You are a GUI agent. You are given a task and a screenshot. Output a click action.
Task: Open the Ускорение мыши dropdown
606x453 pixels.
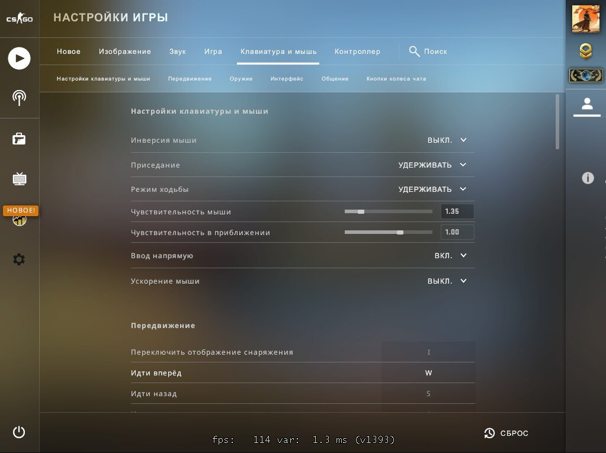447,281
